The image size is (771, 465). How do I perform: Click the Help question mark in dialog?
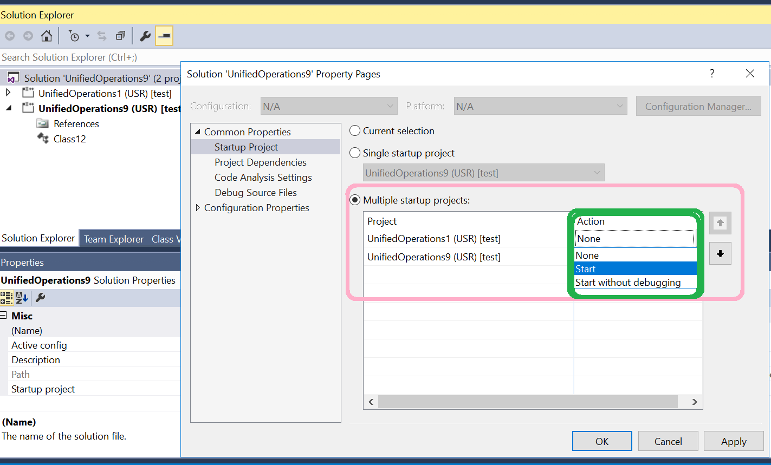pos(712,73)
